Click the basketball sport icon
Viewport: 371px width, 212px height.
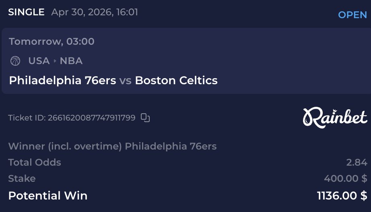tap(15, 61)
